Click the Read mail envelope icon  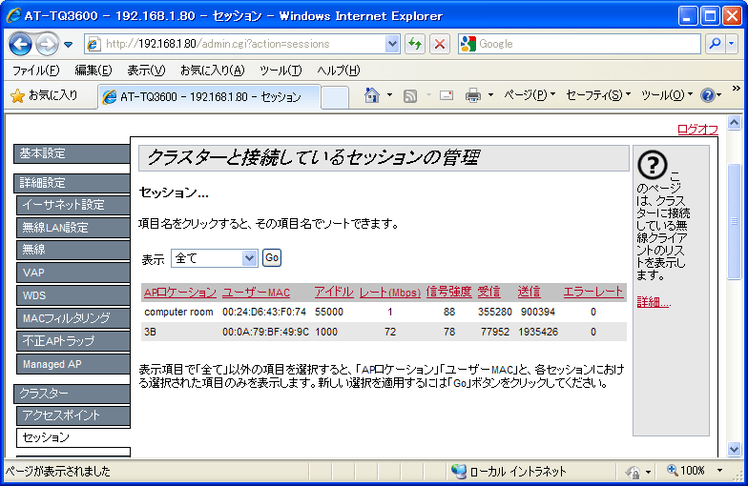(447, 95)
